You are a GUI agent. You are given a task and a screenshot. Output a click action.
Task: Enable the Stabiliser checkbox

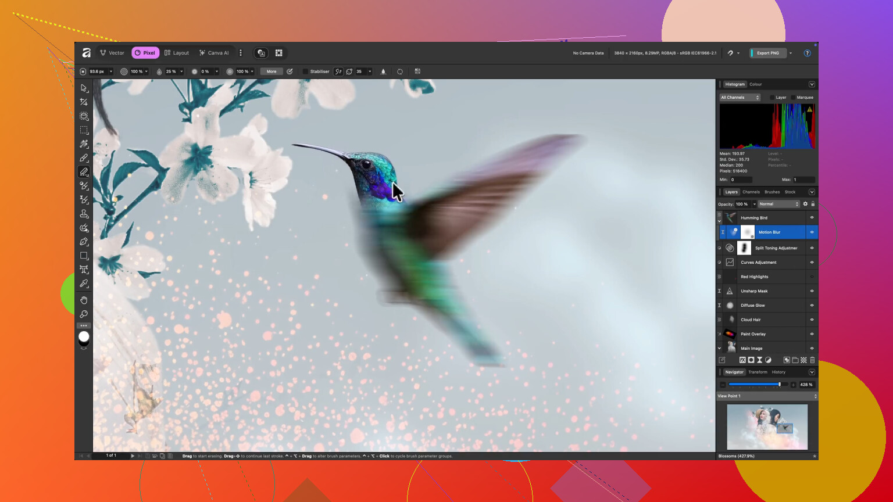coord(305,71)
